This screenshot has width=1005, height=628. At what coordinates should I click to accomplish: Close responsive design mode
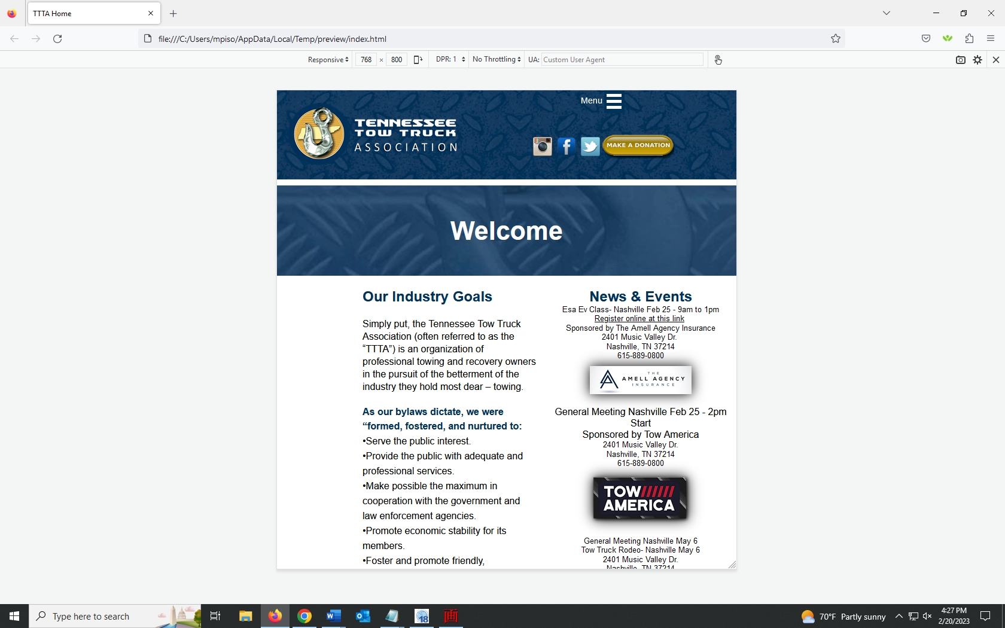coord(996,60)
